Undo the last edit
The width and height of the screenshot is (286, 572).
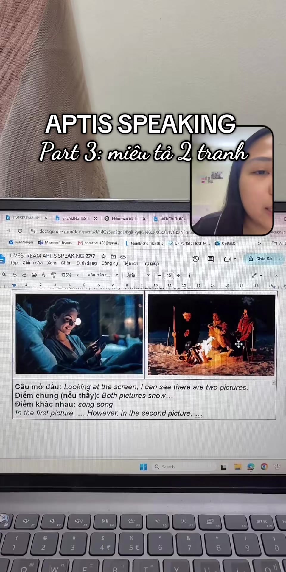(x=15, y=275)
